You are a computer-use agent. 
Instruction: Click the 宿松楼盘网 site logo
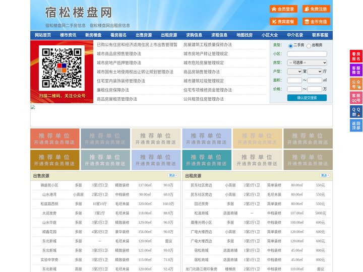[x=79, y=13]
